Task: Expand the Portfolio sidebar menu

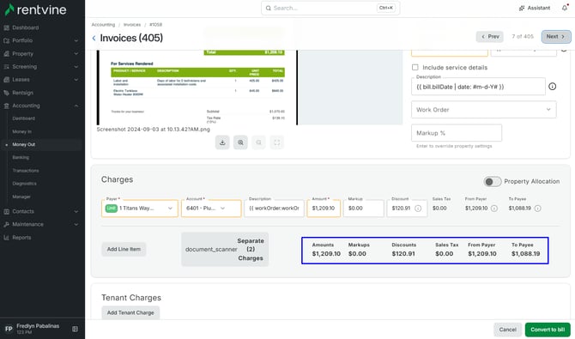Action: pos(76,40)
